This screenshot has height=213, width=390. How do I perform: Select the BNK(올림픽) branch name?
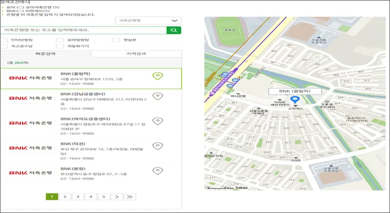[76, 74]
